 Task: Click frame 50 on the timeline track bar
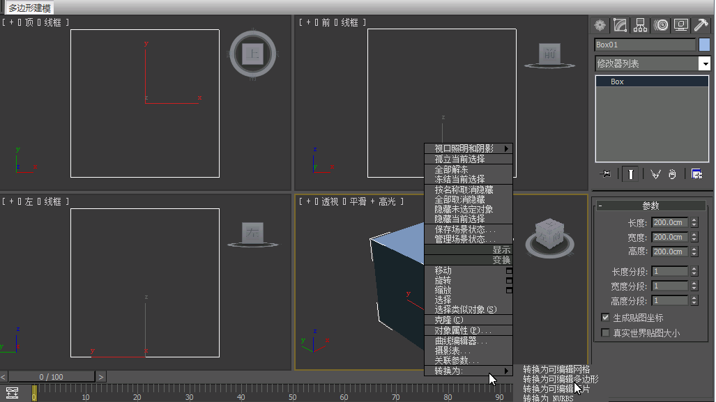tap(292, 393)
